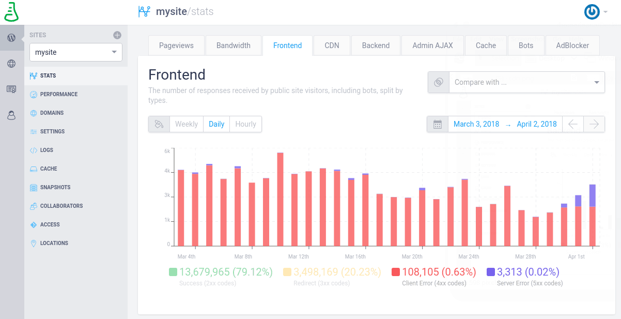This screenshot has width=621, height=319.
Task: Add a new site with plus icon
Action: pyautogui.click(x=117, y=35)
